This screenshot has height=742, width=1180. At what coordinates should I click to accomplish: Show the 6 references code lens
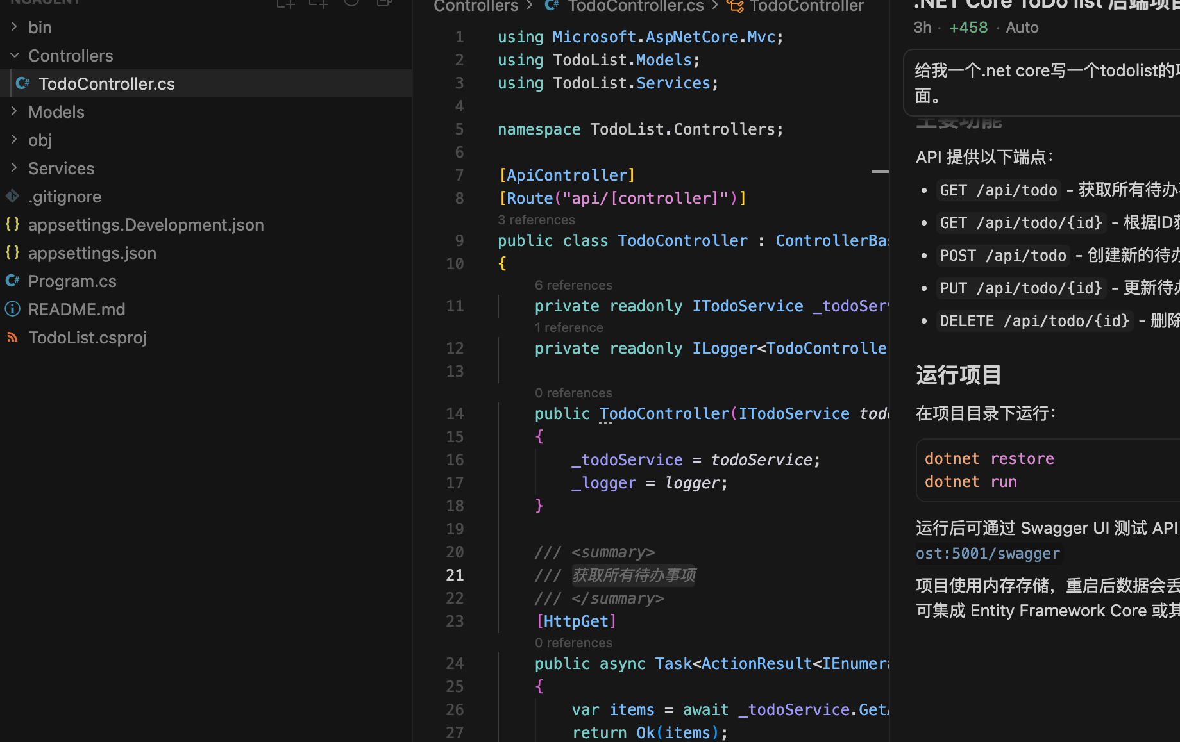tap(573, 285)
